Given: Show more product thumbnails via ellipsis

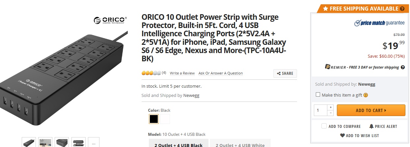Looking at the screenshot, I should 94,143.
